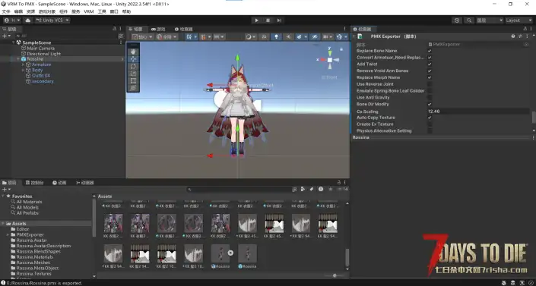The width and height of the screenshot is (536, 286).
Task: Select the Transform tool in Scene overlay
Action: 133,88
